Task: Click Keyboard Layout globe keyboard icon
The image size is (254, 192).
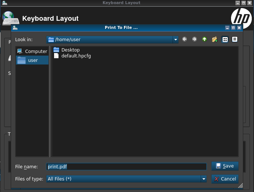Action: [x=11, y=18]
